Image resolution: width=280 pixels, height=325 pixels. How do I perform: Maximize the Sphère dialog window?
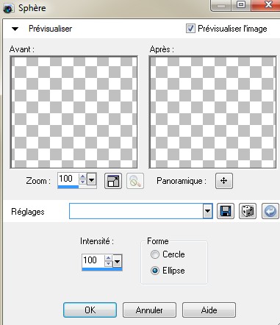click(x=241, y=5)
